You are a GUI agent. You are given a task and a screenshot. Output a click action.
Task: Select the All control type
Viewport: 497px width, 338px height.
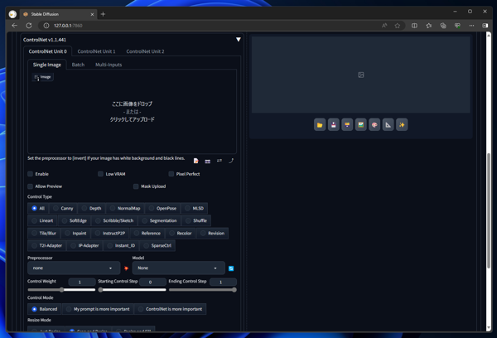click(x=38, y=208)
